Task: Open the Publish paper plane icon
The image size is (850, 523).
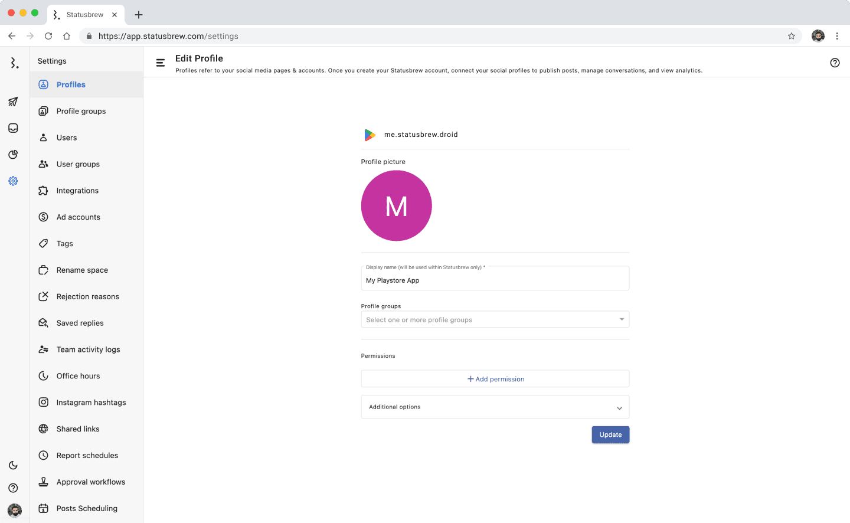Action: click(x=13, y=102)
